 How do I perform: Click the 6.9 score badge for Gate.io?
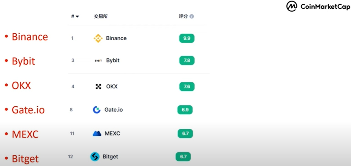point(185,110)
